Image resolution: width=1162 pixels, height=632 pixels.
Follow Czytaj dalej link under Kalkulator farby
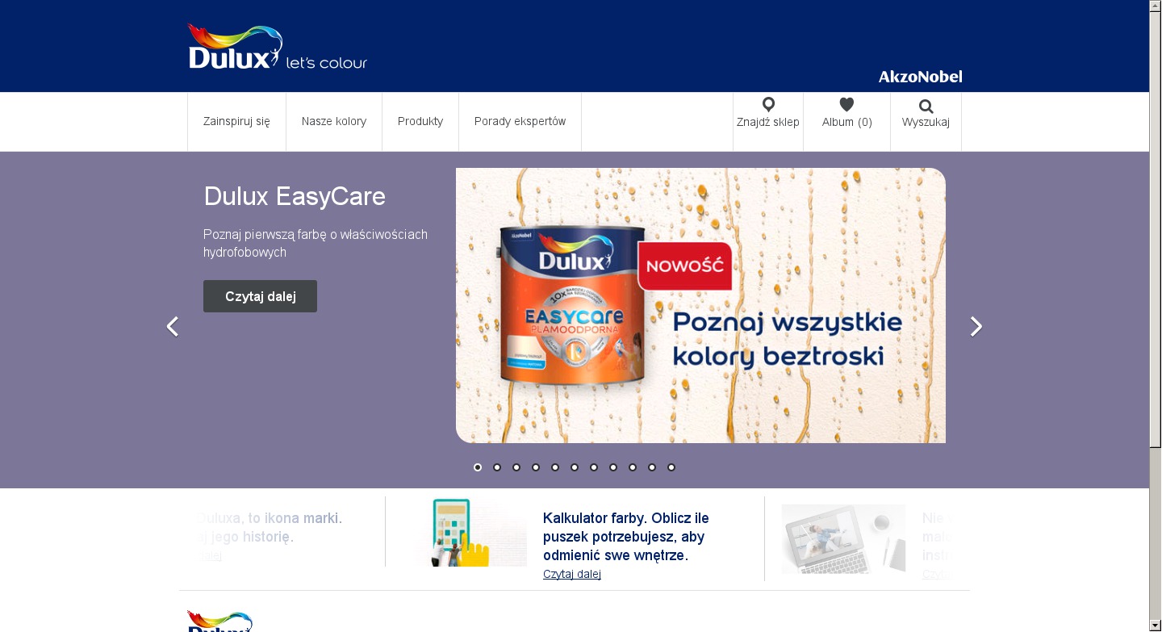click(x=572, y=574)
